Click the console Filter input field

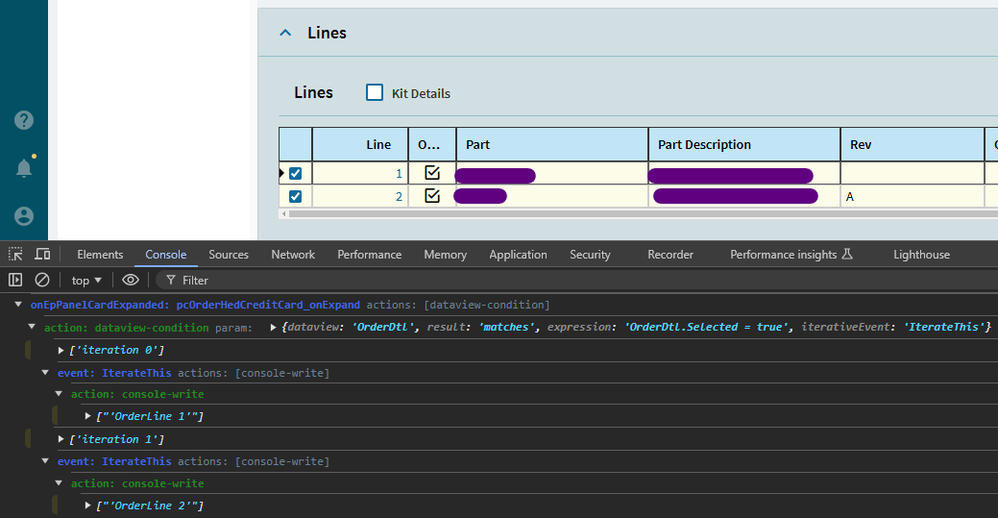(384, 280)
